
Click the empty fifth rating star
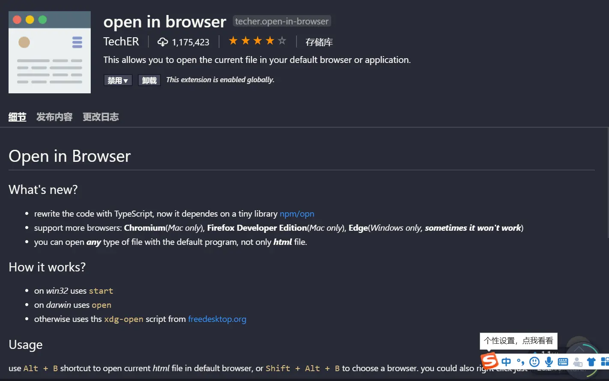pyautogui.click(x=282, y=41)
